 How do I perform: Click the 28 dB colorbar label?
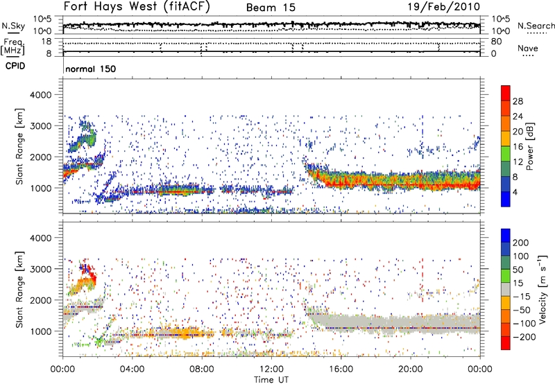(x=518, y=101)
